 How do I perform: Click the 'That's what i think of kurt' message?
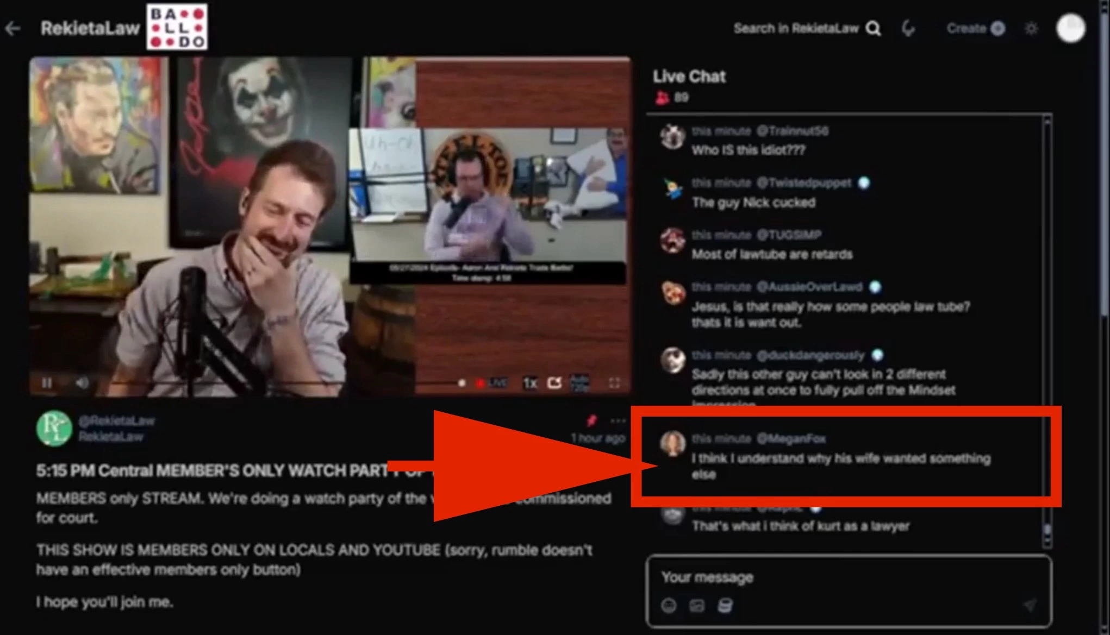tap(801, 526)
